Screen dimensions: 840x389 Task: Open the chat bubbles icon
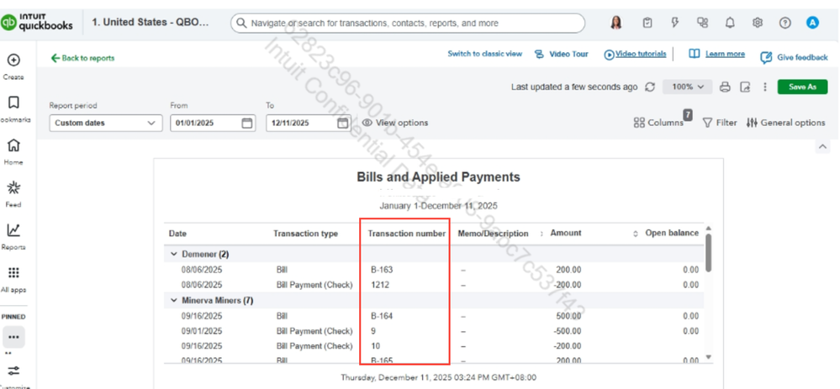[x=702, y=23]
